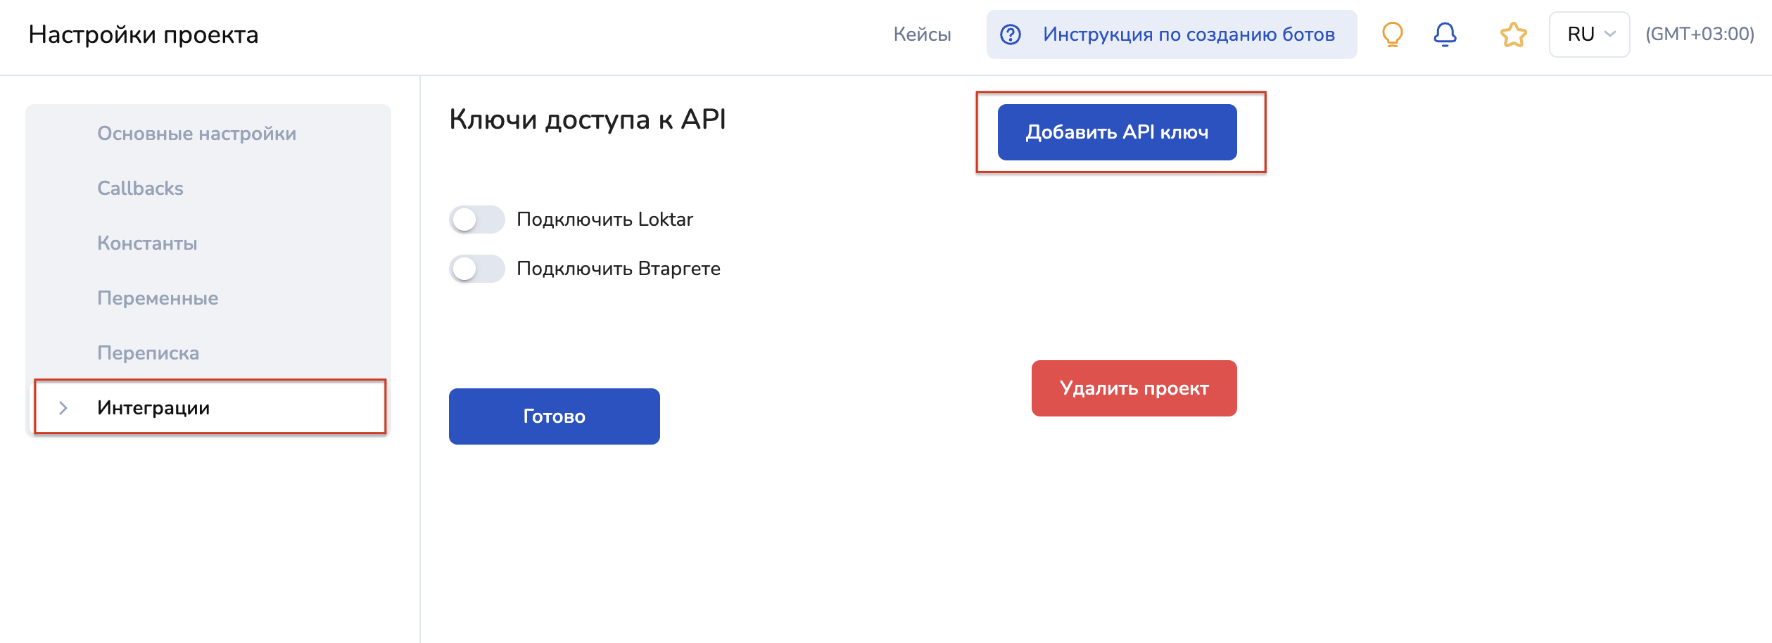Open the Кейсы link
Viewport: 1772px width, 643px height.
click(x=922, y=34)
